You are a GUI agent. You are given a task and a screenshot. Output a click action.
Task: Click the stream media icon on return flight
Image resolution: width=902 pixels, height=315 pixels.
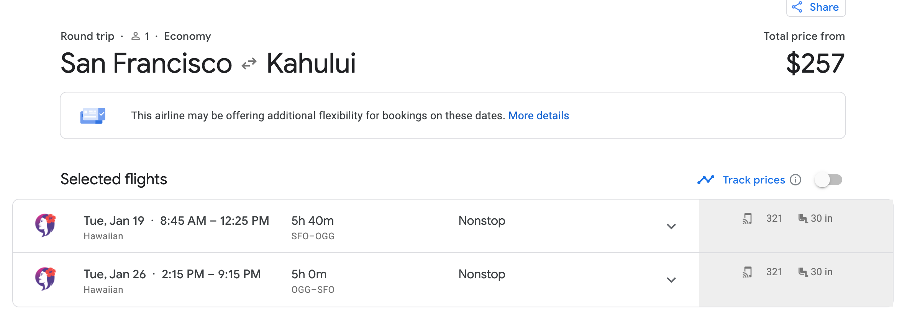(x=747, y=272)
